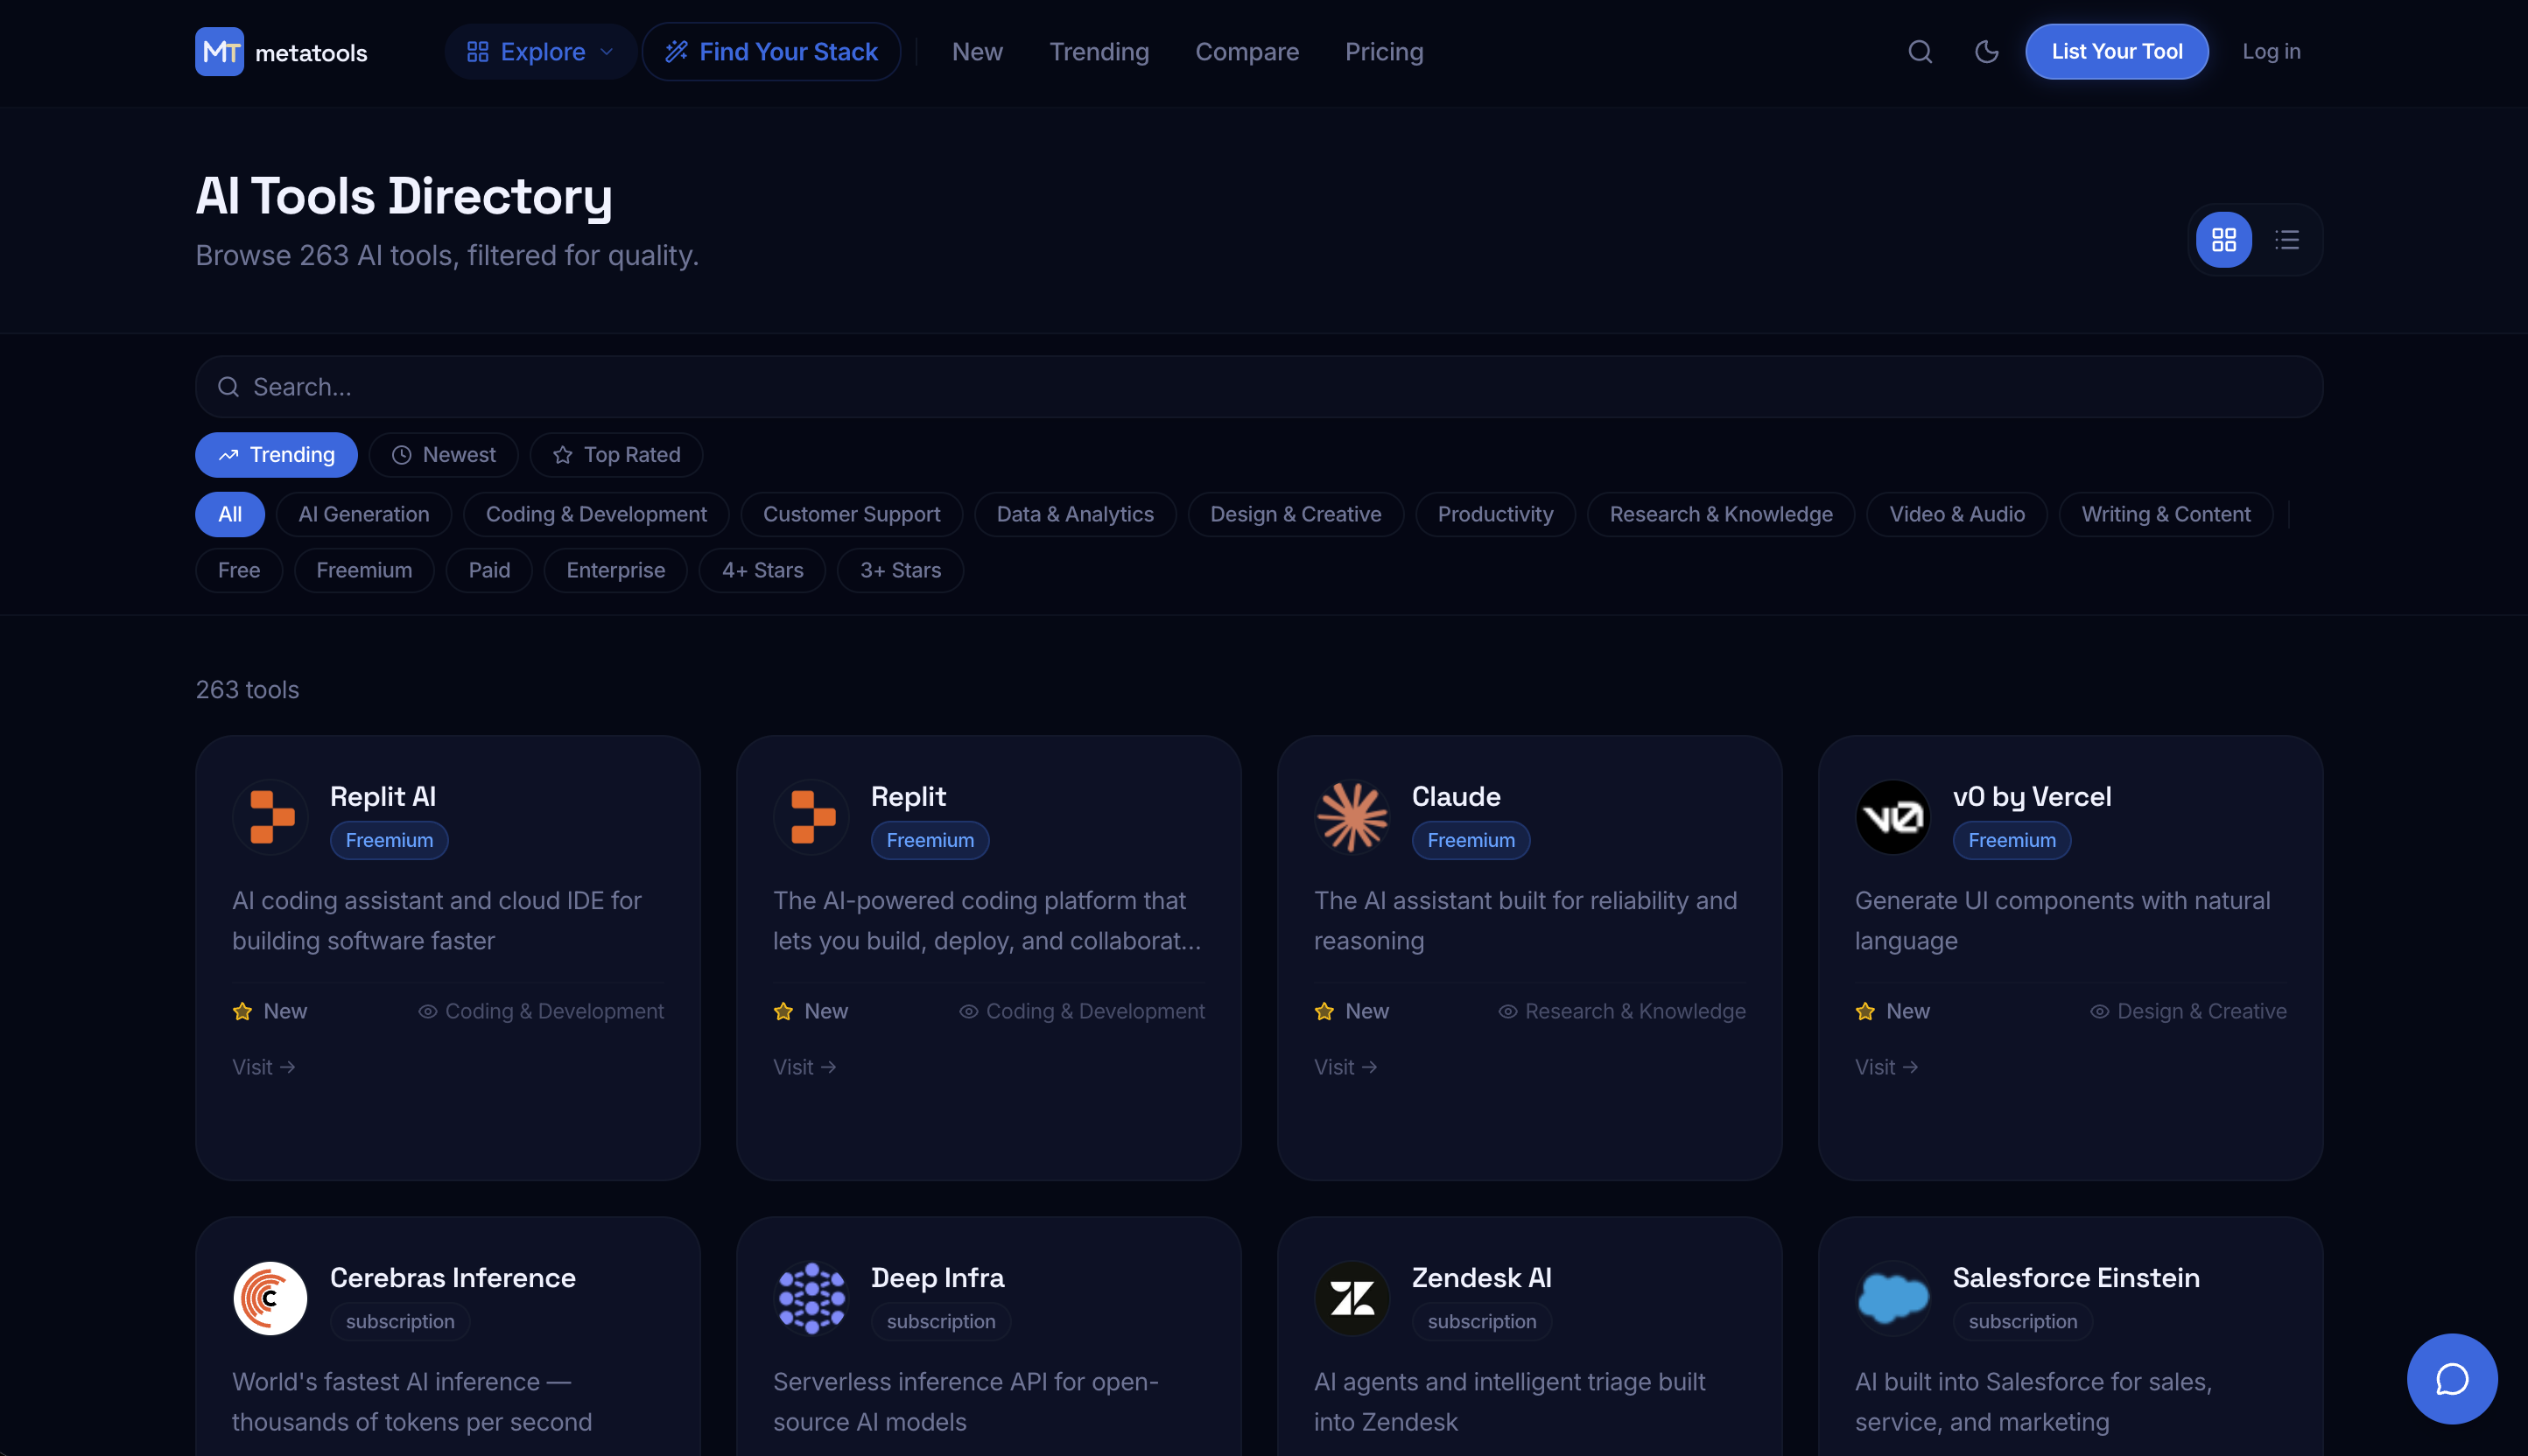Click the Zendesk AI logo icon
Viewport: 2528px width, 1456px height.
[1352, 1297]
